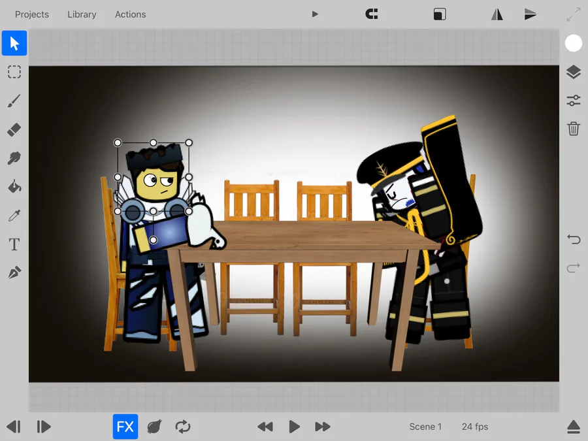
Task: Click the pivot handle below the selection
Action: point(154,240)
